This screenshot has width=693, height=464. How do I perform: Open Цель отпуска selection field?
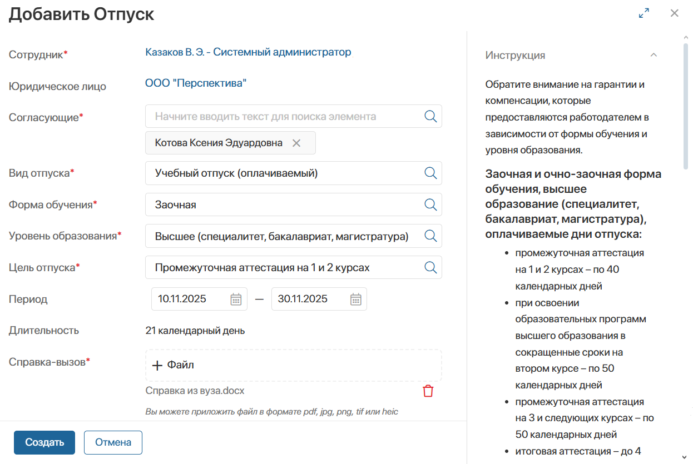(x=284, y=267)
